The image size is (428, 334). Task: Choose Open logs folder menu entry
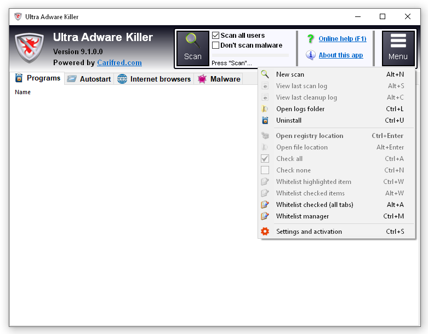coord(336,109)
